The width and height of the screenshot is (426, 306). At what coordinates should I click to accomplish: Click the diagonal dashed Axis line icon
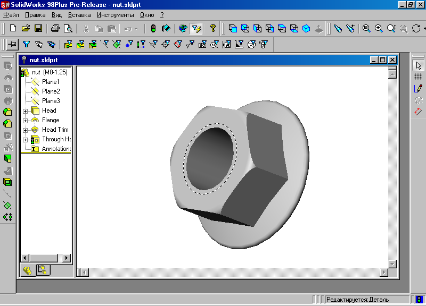click(7, 194)
